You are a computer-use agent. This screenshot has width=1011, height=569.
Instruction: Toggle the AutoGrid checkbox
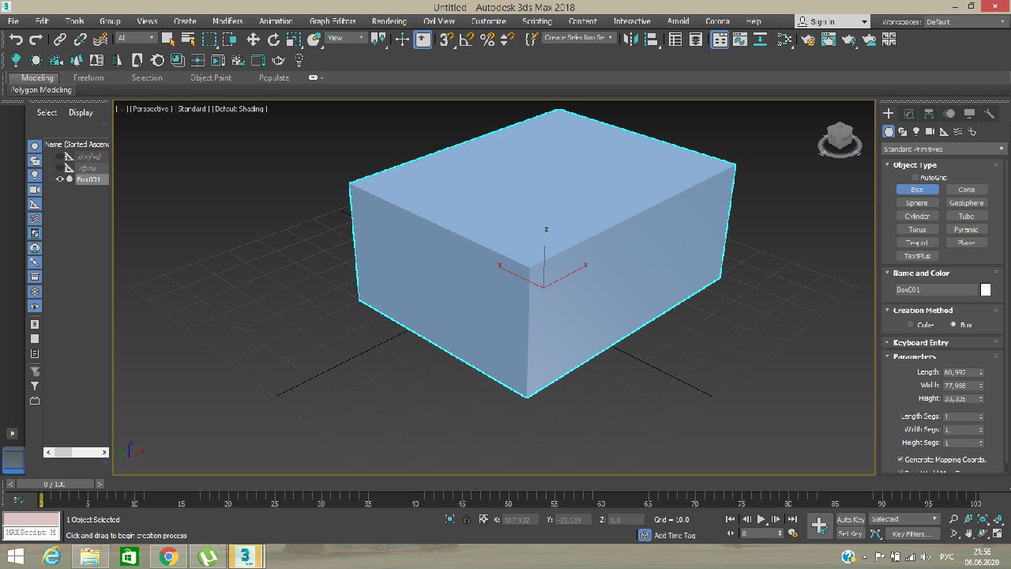point(915,178)
